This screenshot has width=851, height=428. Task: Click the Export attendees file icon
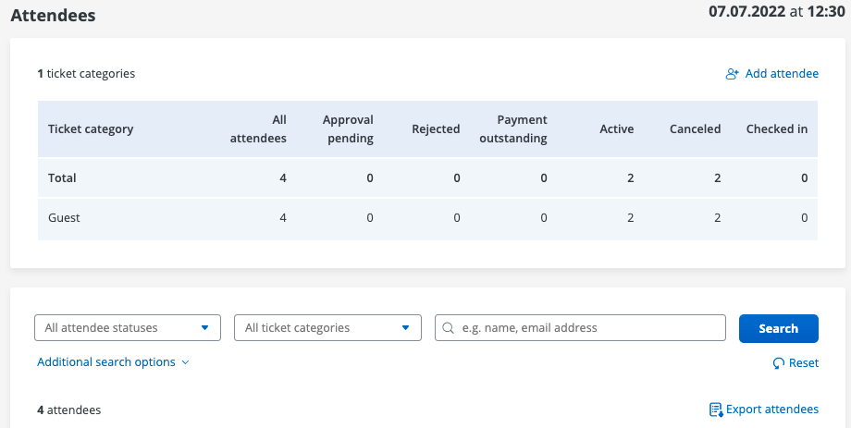coord(715,410)
